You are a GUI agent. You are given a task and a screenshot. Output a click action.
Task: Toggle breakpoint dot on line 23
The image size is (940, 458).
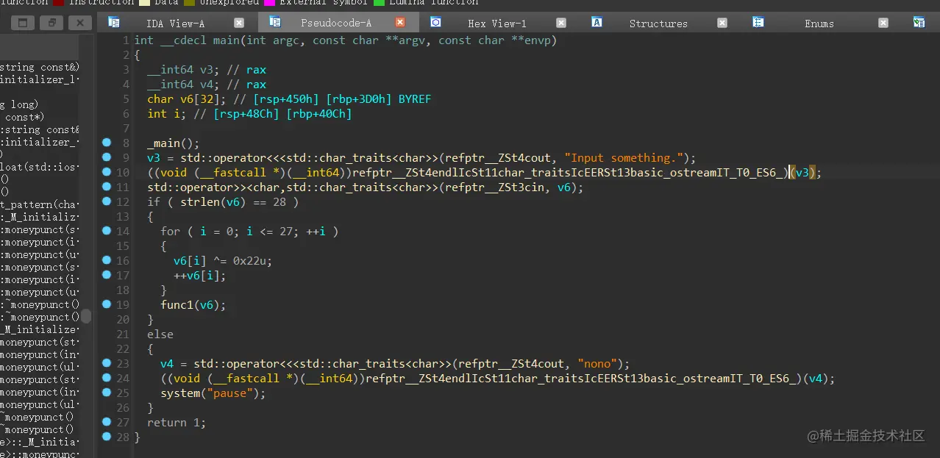tap(107, 363)
